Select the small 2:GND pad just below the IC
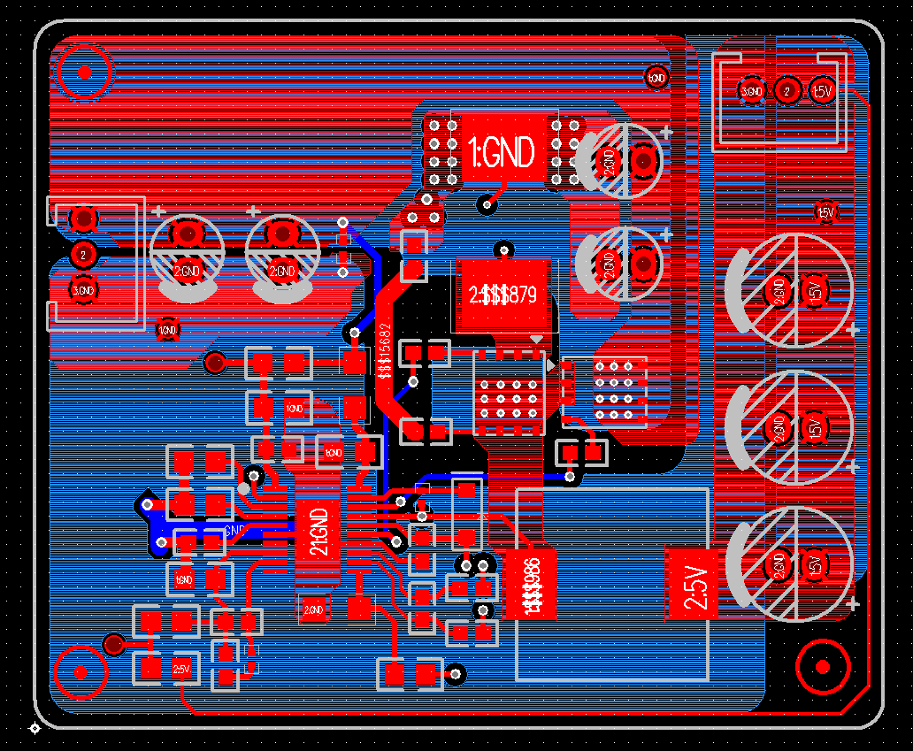The width and height of the screenshot is (913, 751). (314, 609)
